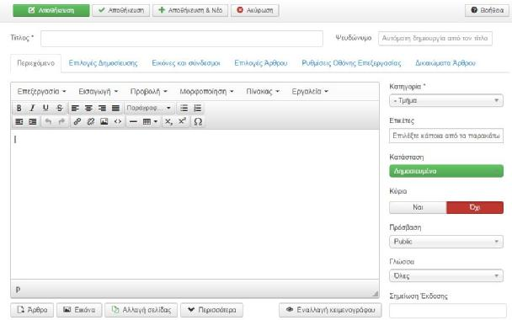Open the Πίνακας editor menu

point(263,92)
